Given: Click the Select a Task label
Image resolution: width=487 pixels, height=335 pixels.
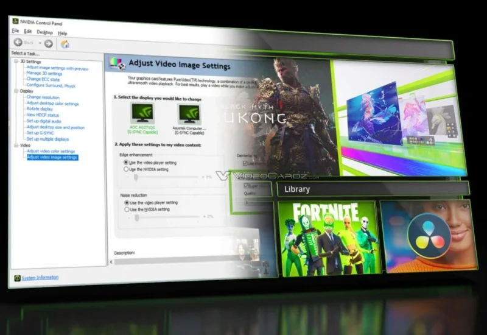Looking at the screenshot, I should point(26,53).
